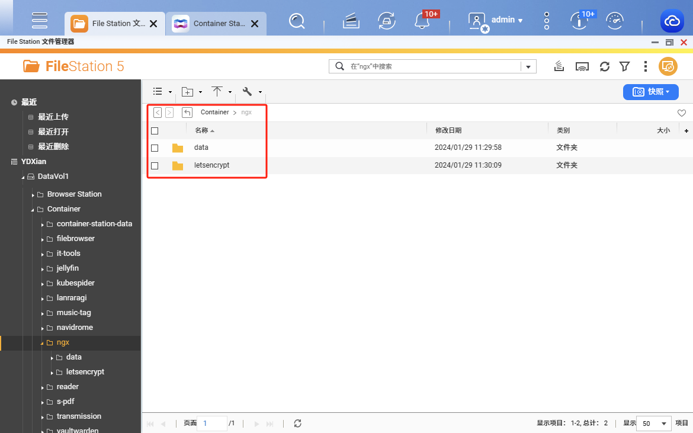The width and height of the screenshot is (693, 433).
Task: Open the external devices icon in top bar
Action: pyautogui.click(x=386, y=21)
